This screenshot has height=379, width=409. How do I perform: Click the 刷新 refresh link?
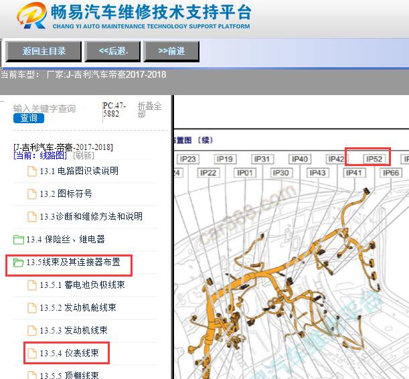click(x=84, y=155)
